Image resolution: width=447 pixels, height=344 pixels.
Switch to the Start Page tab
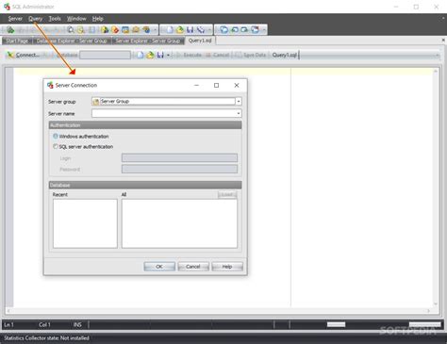(x=17, y=41)
